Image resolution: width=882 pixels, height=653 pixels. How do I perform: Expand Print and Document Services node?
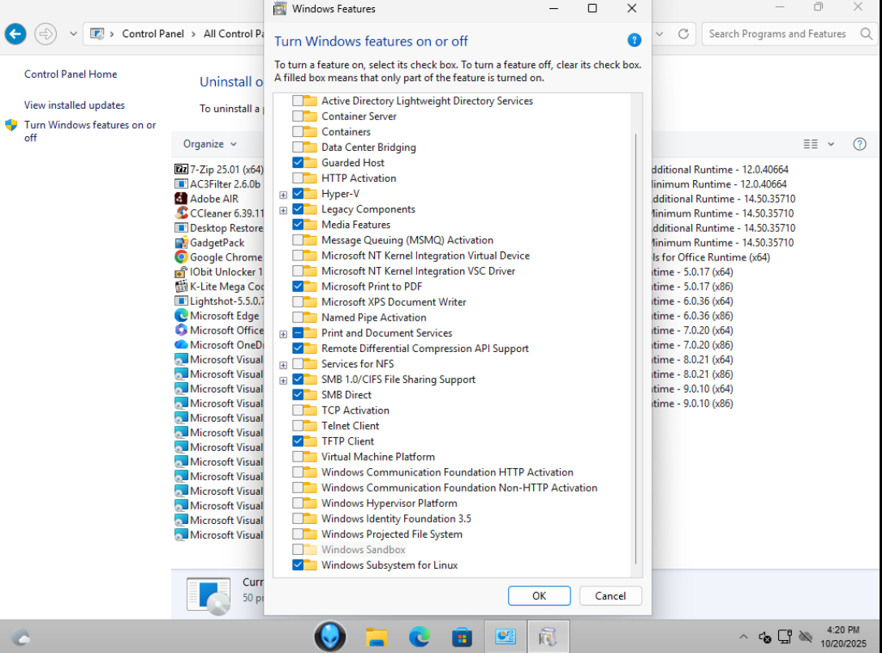coord(283,334)
